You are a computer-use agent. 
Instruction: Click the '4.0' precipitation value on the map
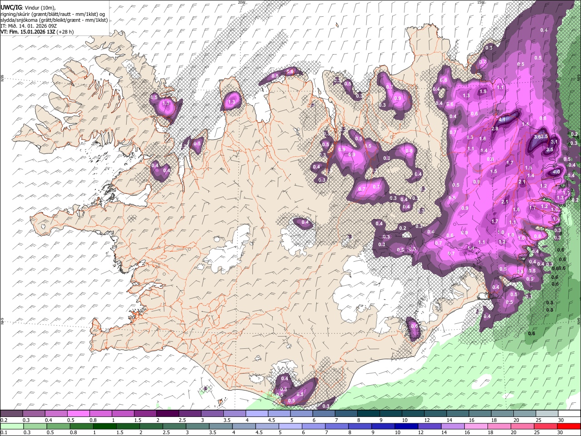556,172
